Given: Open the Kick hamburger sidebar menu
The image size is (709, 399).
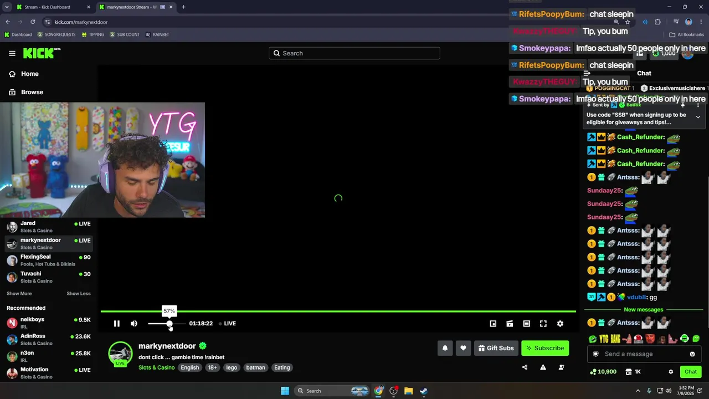Looking at the screenshot, I should (x=12, y=53).
